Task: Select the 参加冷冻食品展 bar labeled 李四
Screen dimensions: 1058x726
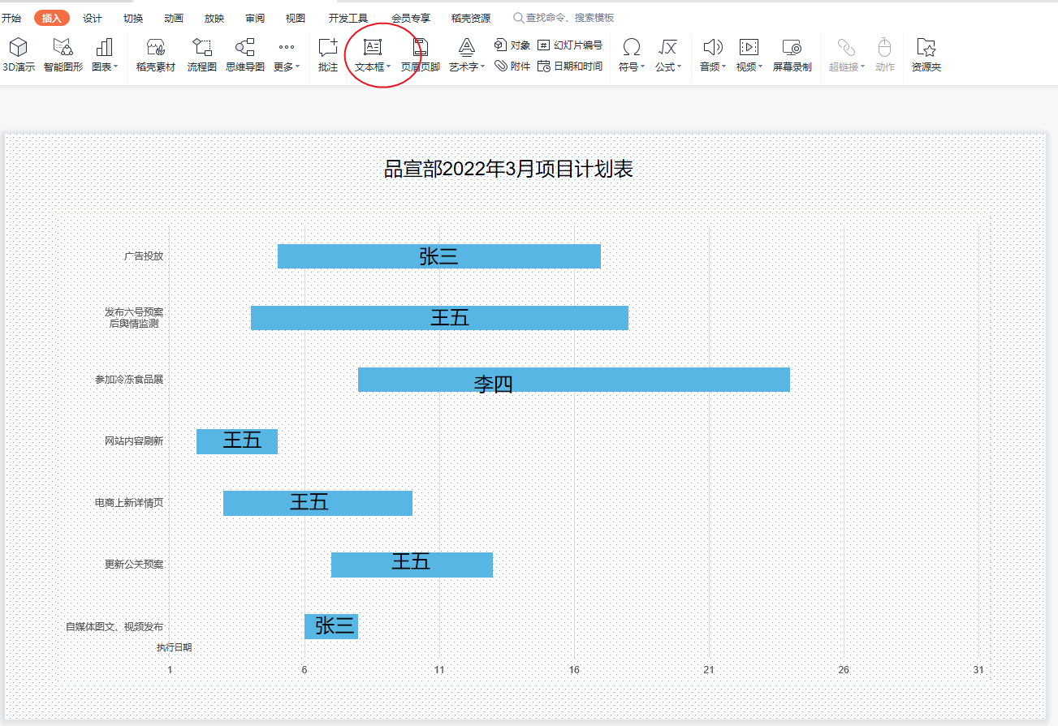Action: [x=574, y=380]
